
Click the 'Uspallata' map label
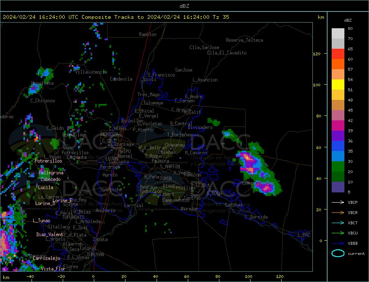(42, 83)
